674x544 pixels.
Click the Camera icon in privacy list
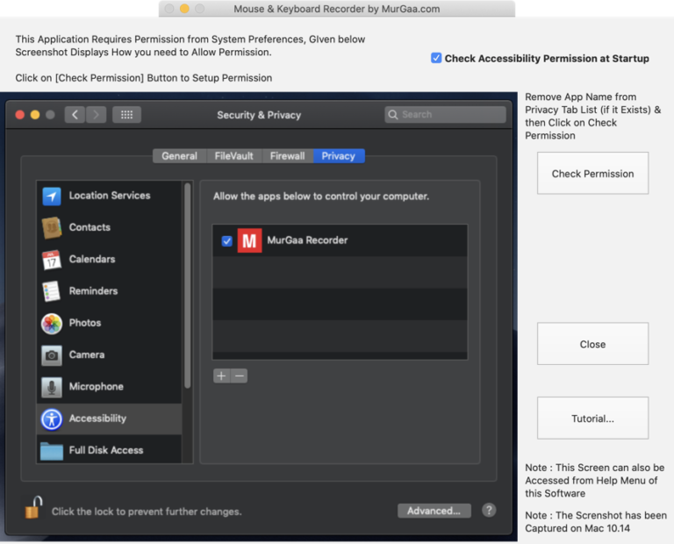coord(52,355)
